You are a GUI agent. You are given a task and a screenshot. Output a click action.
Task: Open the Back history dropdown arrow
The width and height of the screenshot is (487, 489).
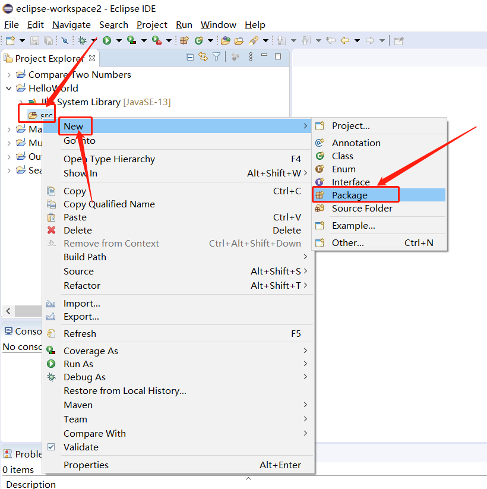(358, 40)
